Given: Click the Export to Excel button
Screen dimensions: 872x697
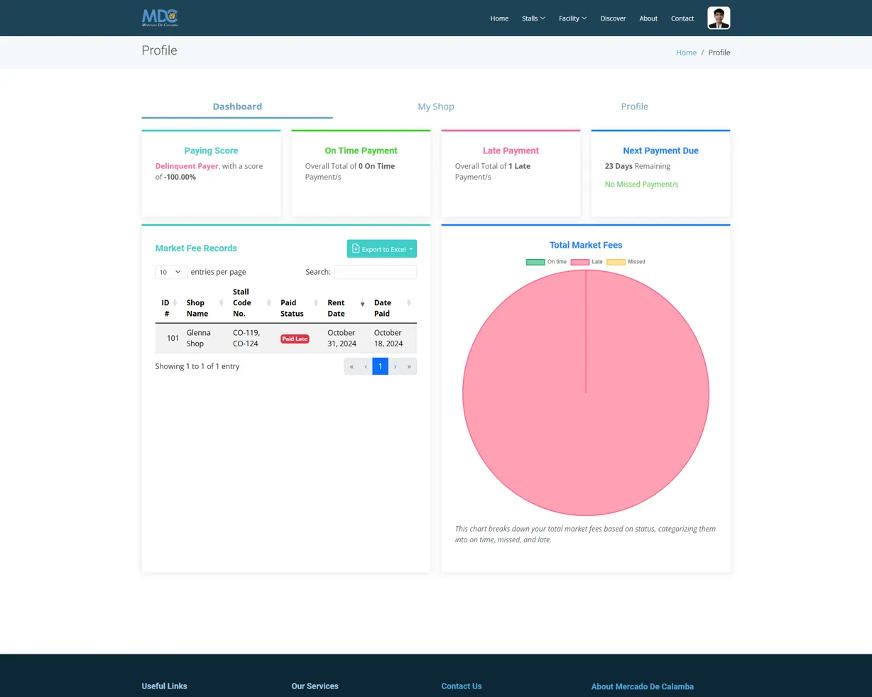Looking at the screenshot, I should point(382,249).
